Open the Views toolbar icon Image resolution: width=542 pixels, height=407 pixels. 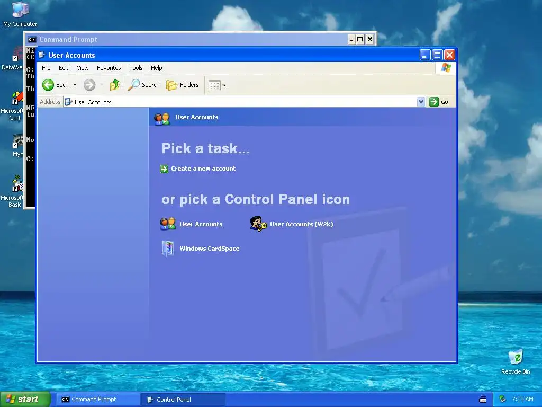214,85
